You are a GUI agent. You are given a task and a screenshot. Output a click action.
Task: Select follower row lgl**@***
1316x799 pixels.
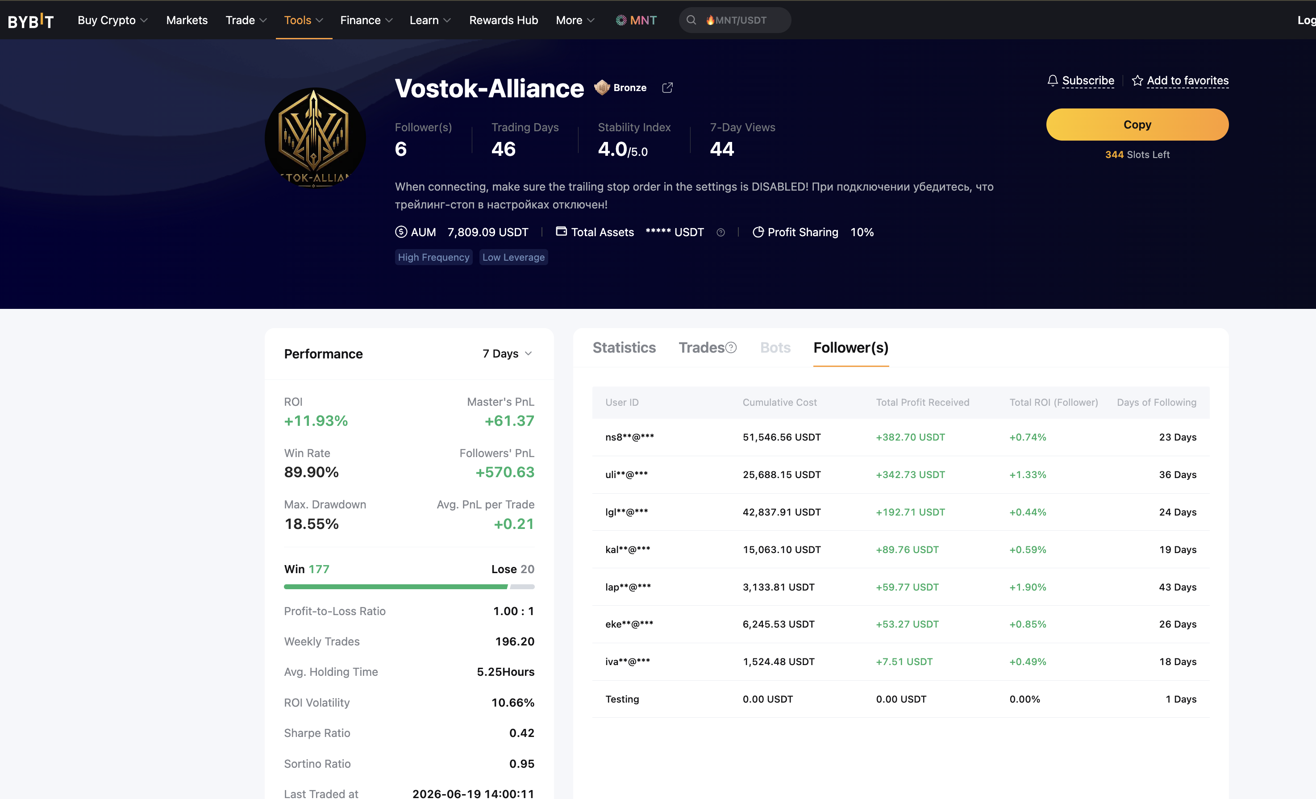point(900,512)
